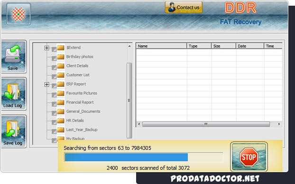
Task: Tick the Financial Report checkbox
Action: [x=54, y=104]
